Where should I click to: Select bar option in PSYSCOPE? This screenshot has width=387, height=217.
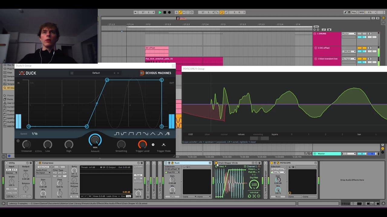(359, 134)
